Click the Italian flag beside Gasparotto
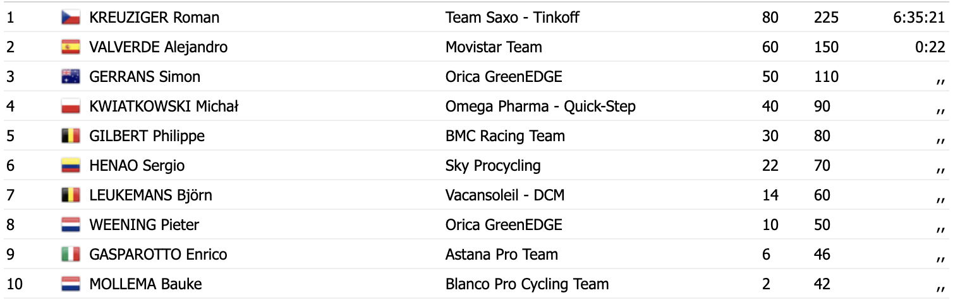The width and height of the screenshot is (972, 300). point(70,255)
